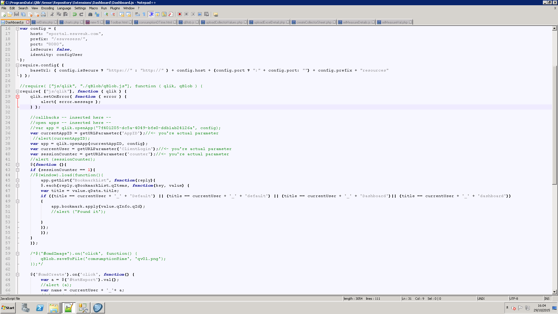The height and width of the screenshot is (314, 558).
Task: Click the rightmost toolbar icon after macros
Action: pos(216,14)
